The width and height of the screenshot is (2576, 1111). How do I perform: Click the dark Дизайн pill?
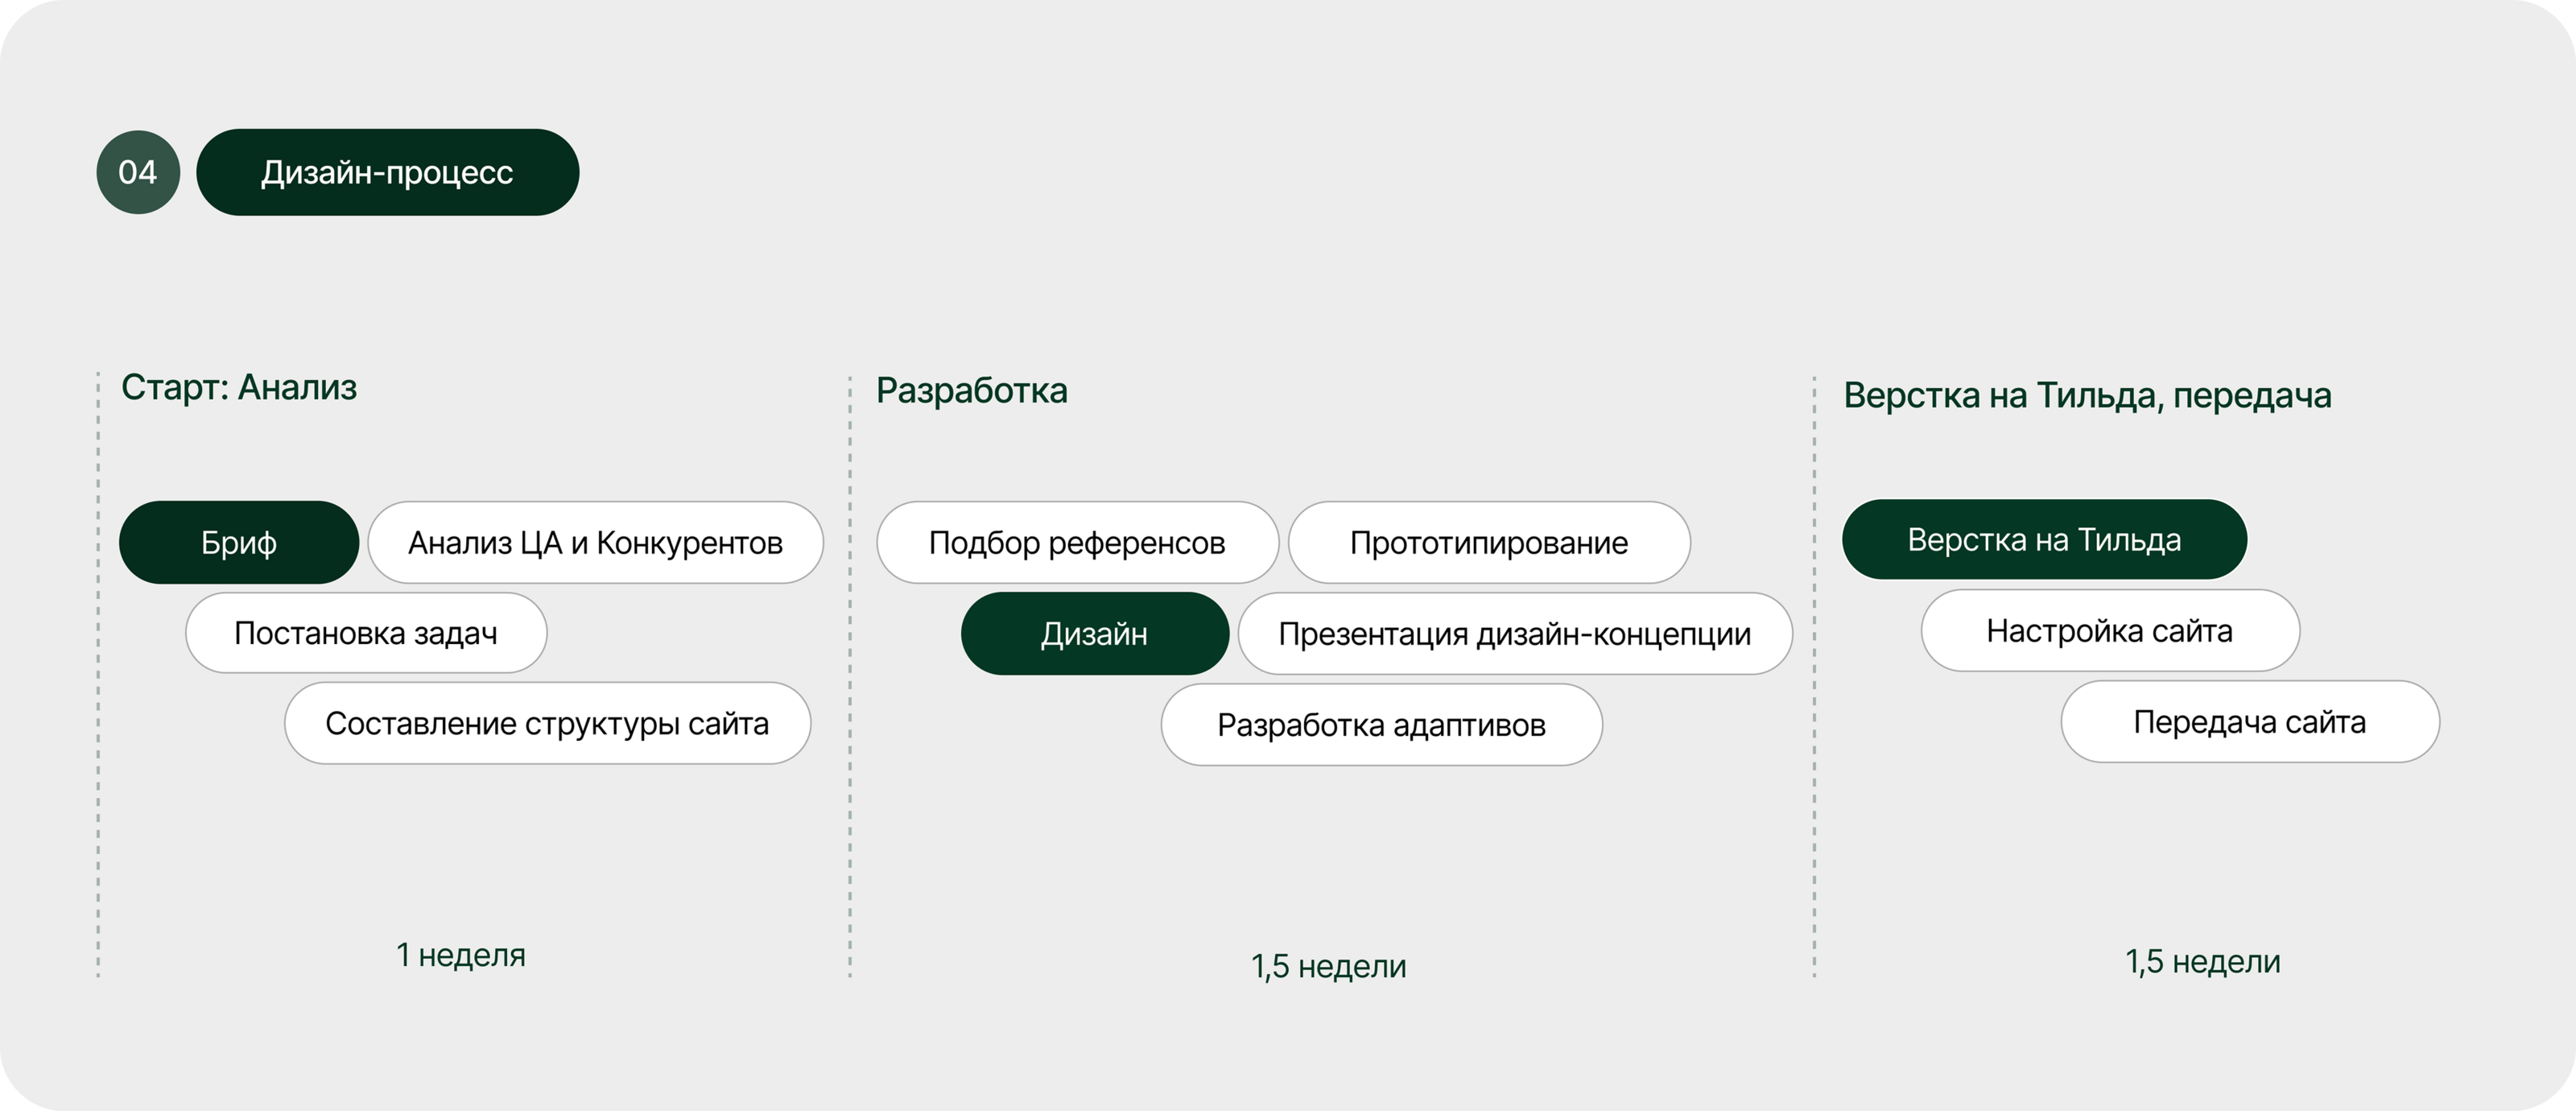click(x=1094, y=634)
